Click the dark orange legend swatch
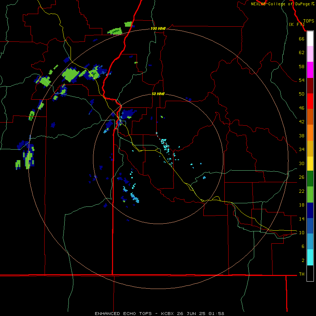 (x=310, y=117)
